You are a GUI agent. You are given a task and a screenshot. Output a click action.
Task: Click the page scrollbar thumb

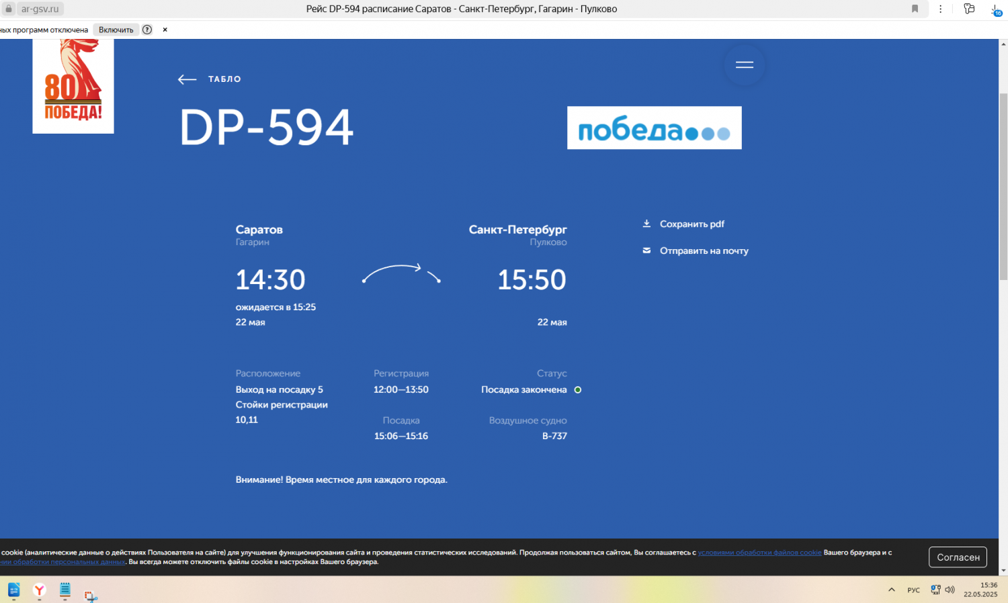[x=1003, y=186]
